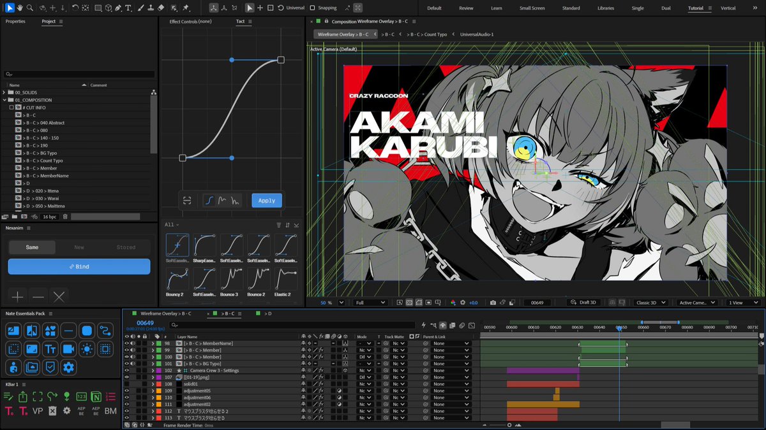Open the Full resolution dropdown
766x430 pixels.
(x=370, y=303)
